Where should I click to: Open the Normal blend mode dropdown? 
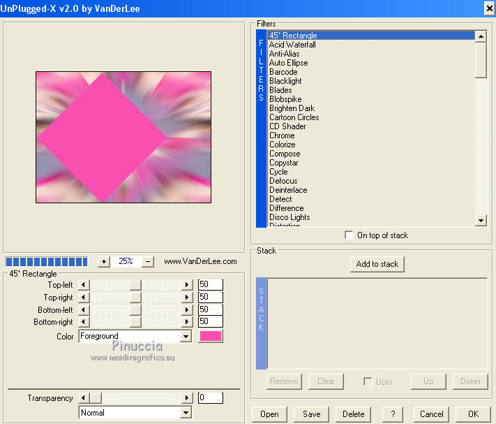186,413
